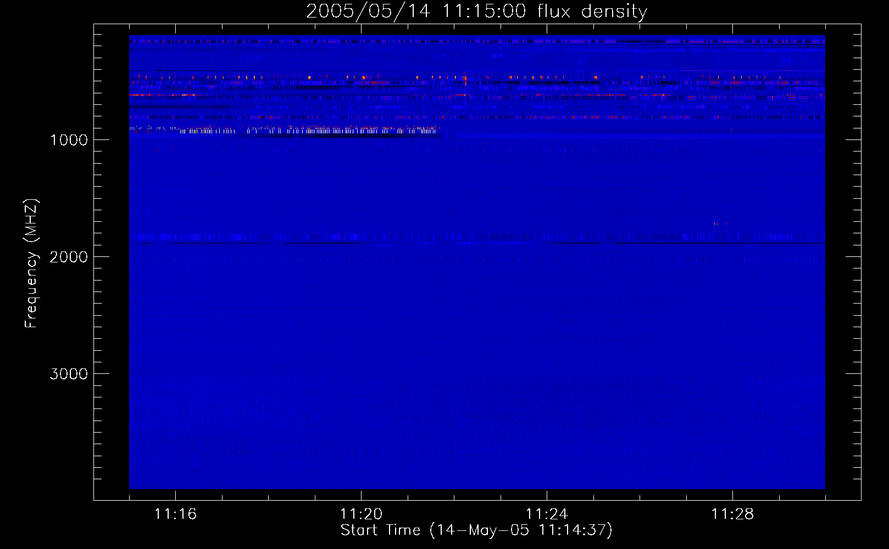Viewport: 889px width, 549px height.
Task: Click the 'Frequency (MHZ)' axis label
Action: click(31, 264)
